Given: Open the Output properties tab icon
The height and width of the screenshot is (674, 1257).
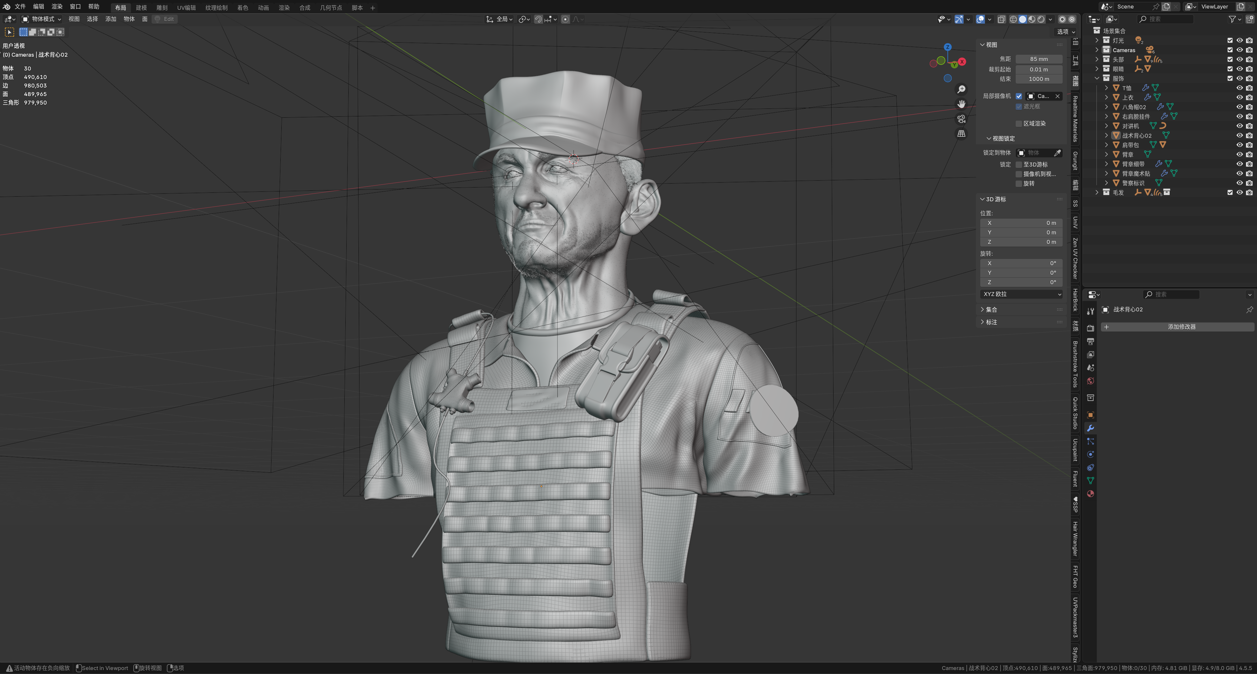Looking at the screenshot, I should (1090, 341).
